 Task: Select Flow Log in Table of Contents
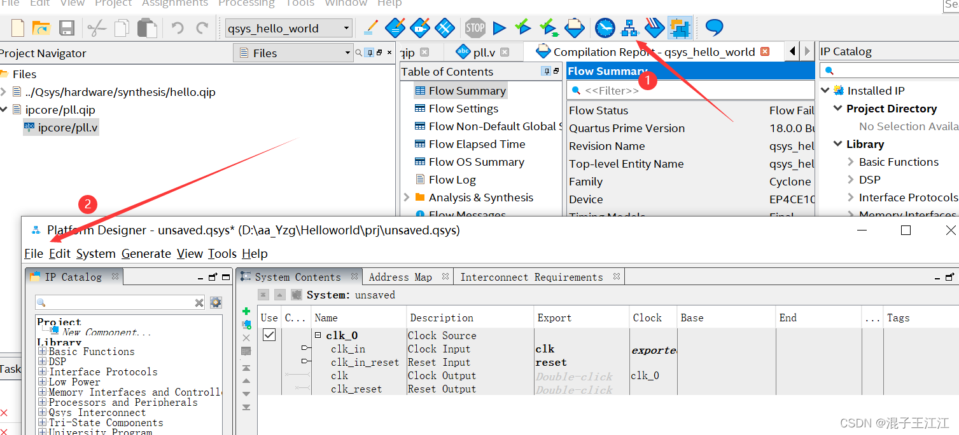452,180
